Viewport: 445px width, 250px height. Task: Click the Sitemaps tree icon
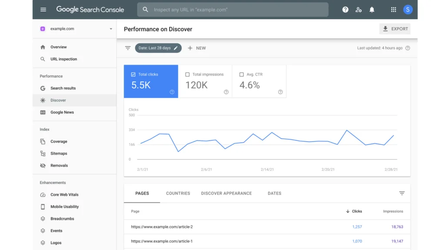[43, 153]
